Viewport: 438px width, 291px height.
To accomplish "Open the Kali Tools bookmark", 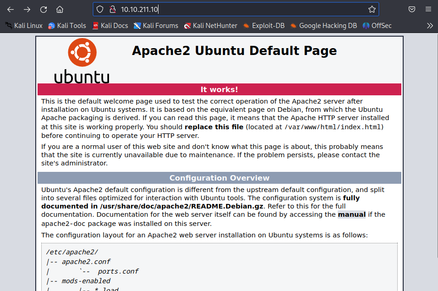I will pos(67,26).
